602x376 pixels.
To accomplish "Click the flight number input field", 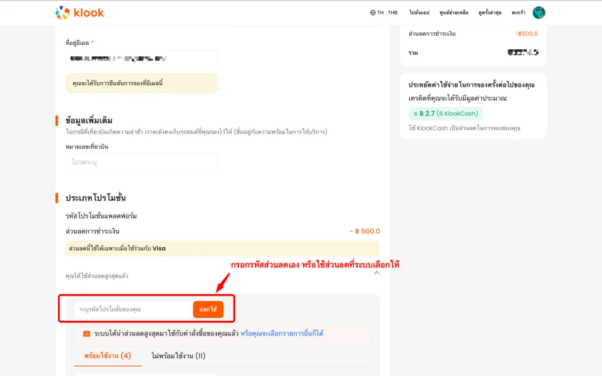I will pos(141,162).
